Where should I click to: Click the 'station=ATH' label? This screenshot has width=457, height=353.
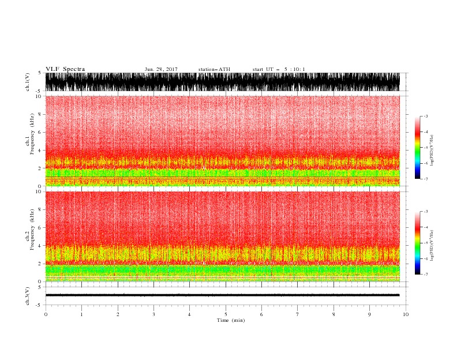coord(214,69)
